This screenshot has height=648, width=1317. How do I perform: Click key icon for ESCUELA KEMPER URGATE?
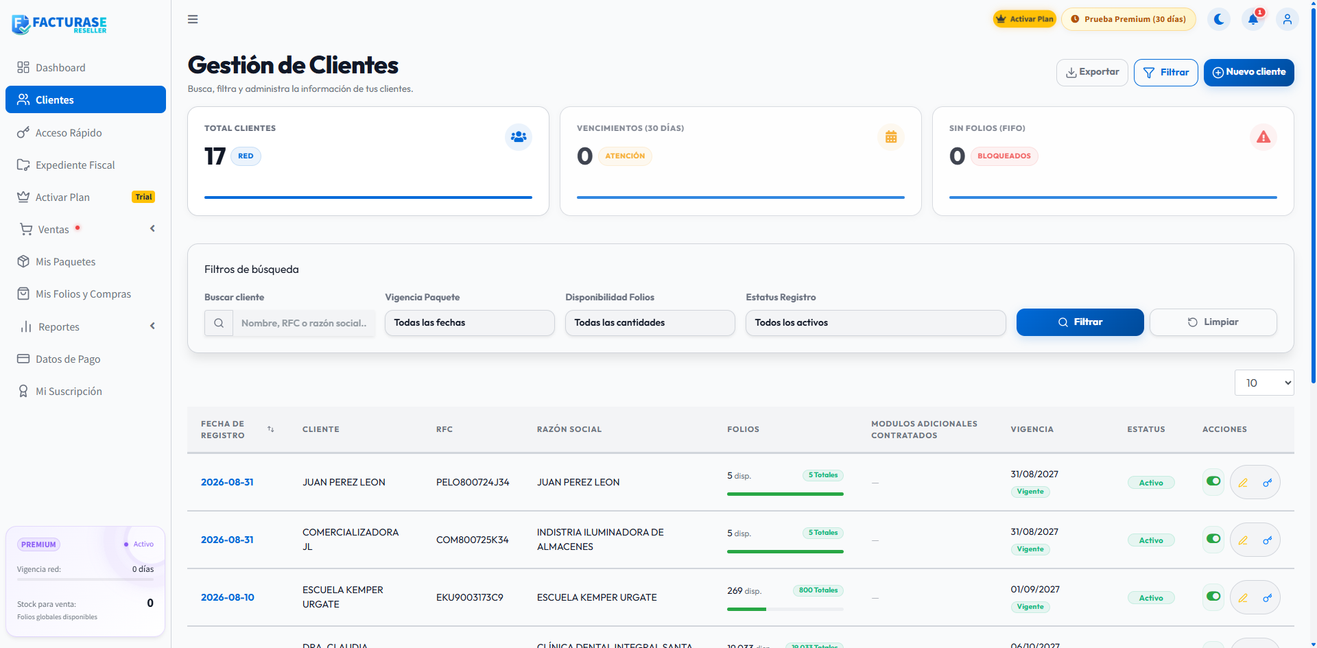pyautogui.click(x=1268, y=598)
